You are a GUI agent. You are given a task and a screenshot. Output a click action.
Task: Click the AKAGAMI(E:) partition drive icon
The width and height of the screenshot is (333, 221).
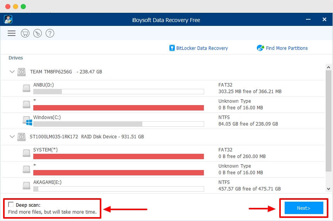(27, 185)
